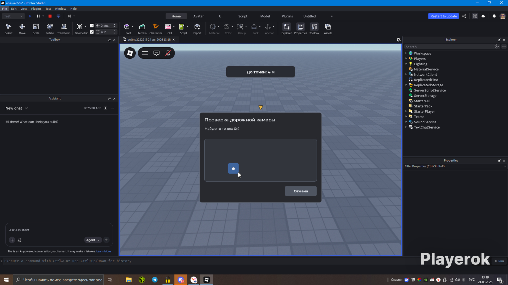Open the in-game hamburger menu
Viewport: 508px width, 285px height.
(x=145, y=53)
